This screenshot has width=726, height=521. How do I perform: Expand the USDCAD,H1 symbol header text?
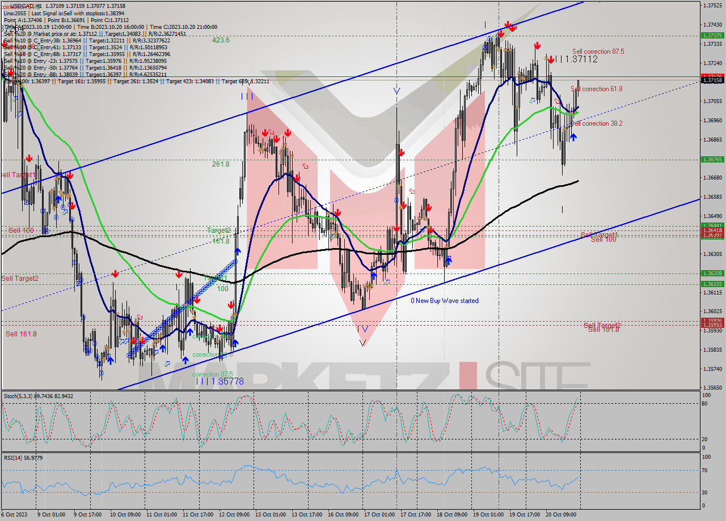(x=17, y=5)
